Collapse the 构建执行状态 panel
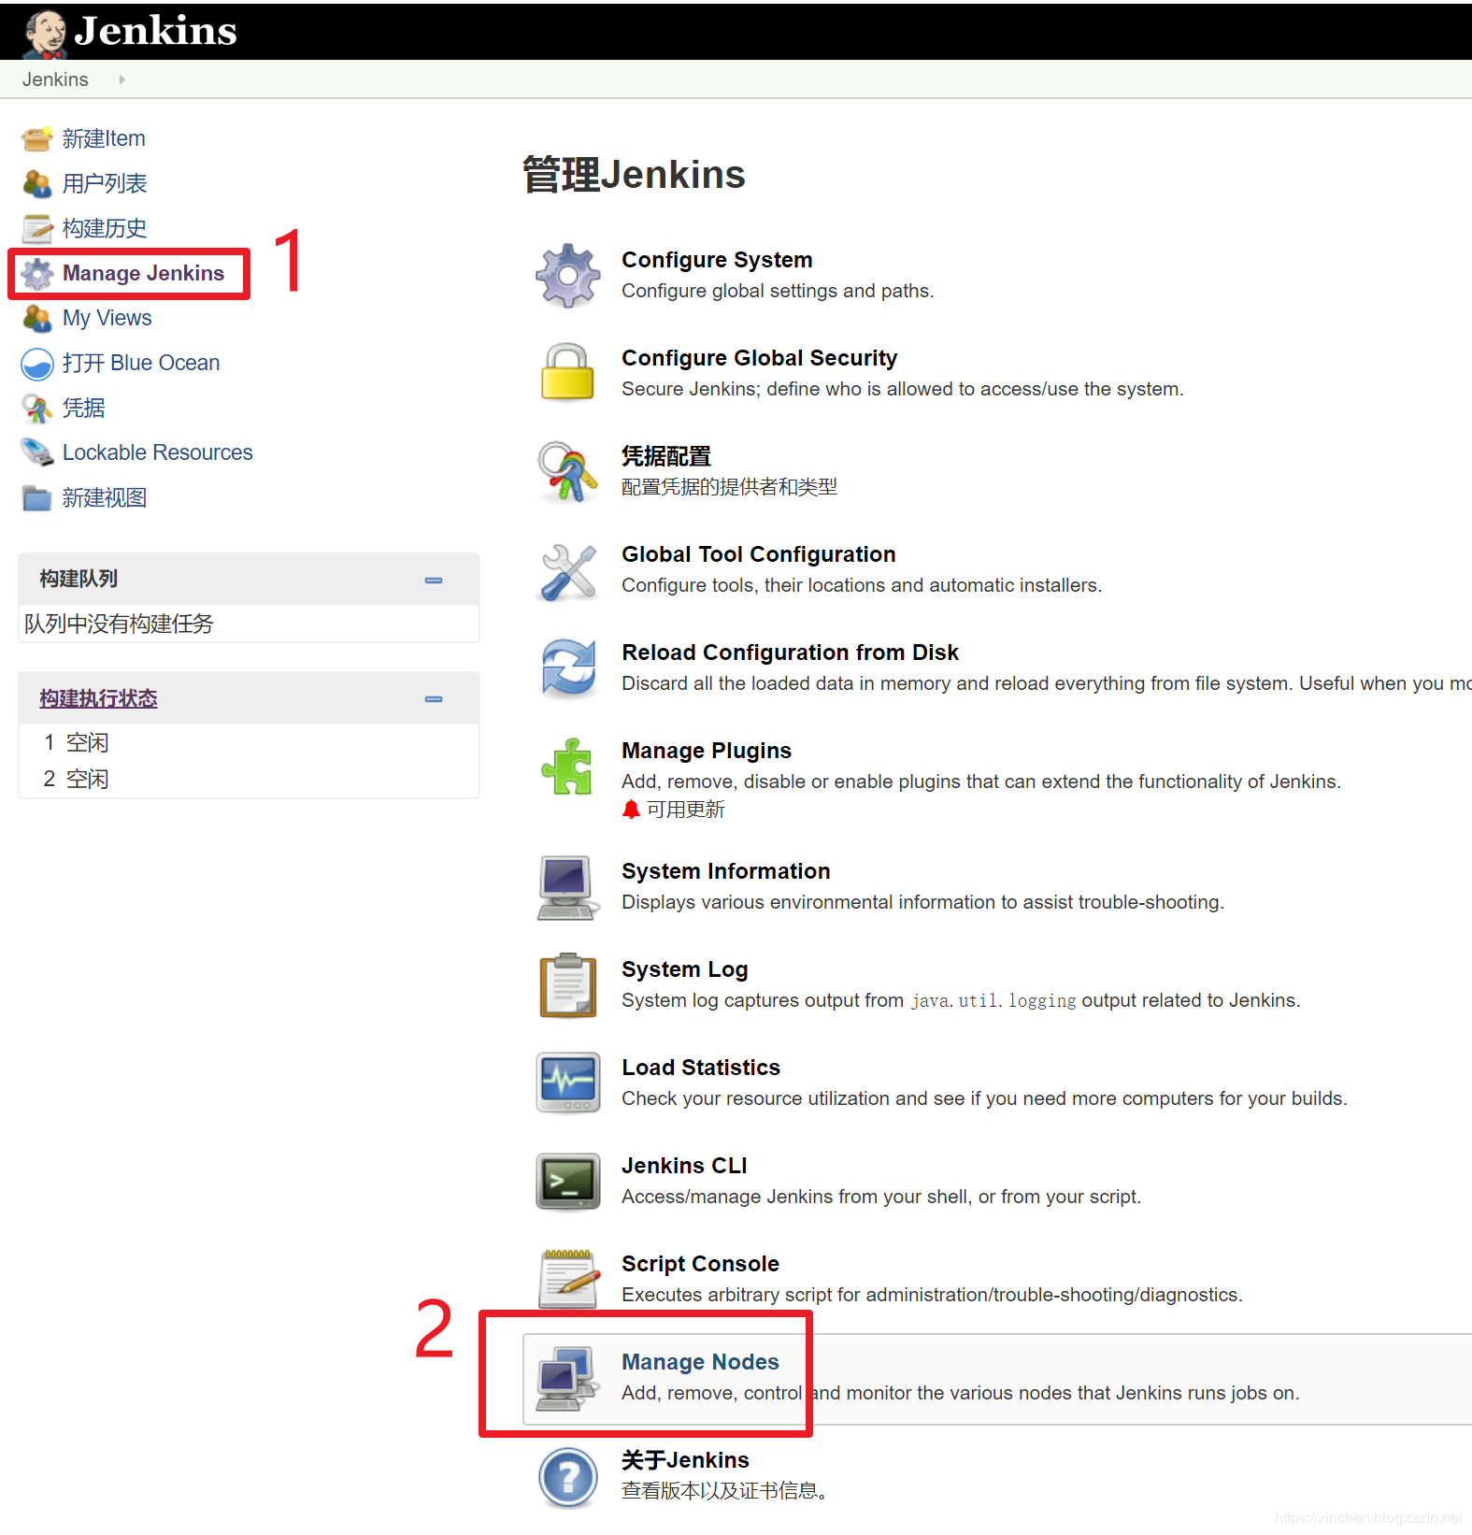Screen dimensions: 1472x1535 pos(434,699)
